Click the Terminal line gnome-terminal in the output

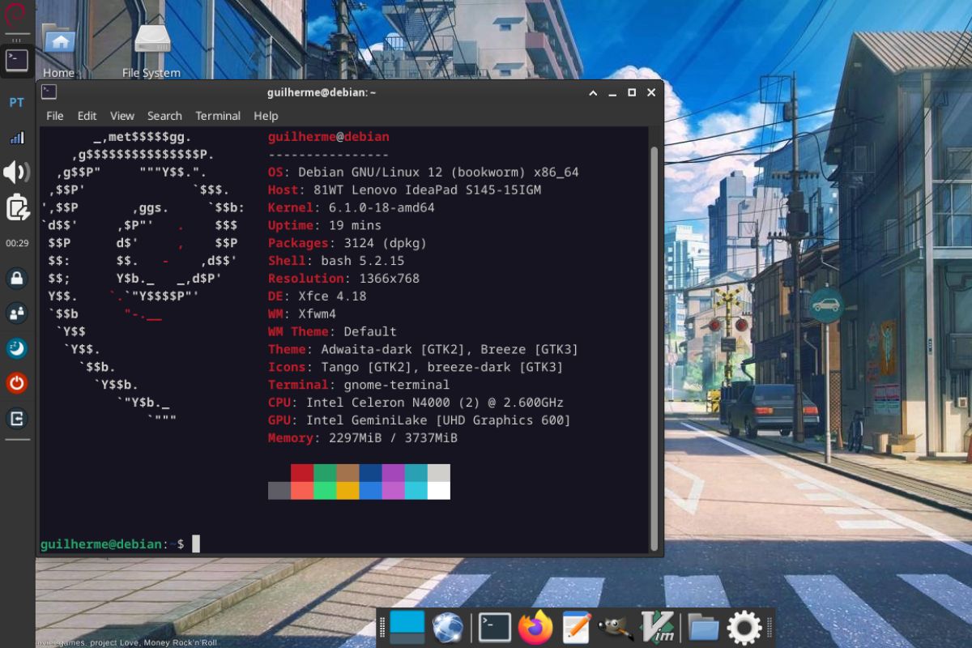pyautogui.click(x=359, y=386)
